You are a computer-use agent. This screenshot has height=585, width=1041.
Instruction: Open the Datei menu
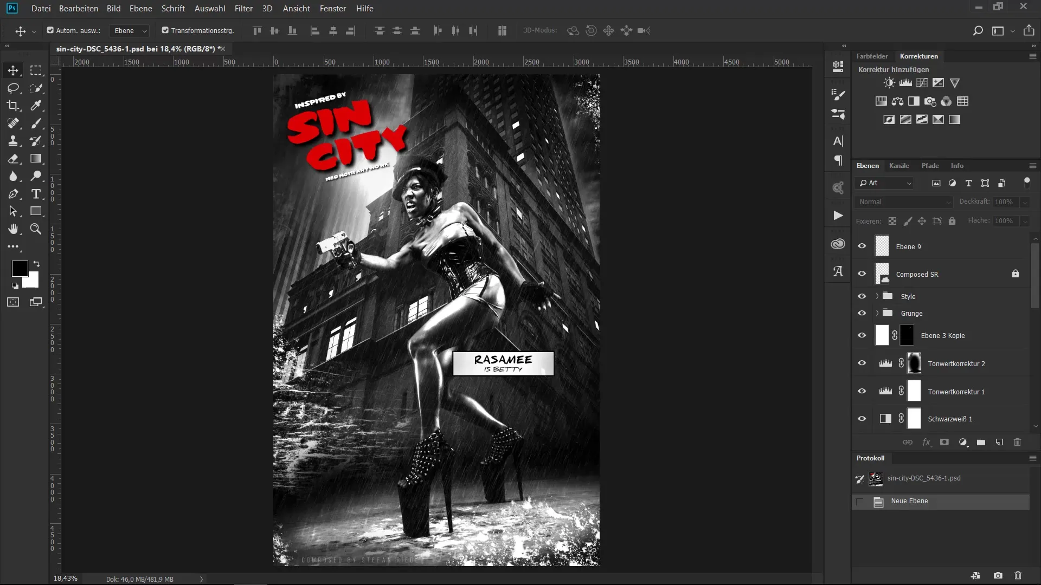click(x=41, y=9)
